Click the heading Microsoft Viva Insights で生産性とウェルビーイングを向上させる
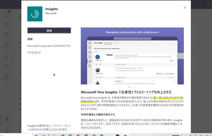The image size is (212, 136). point(126,92)
